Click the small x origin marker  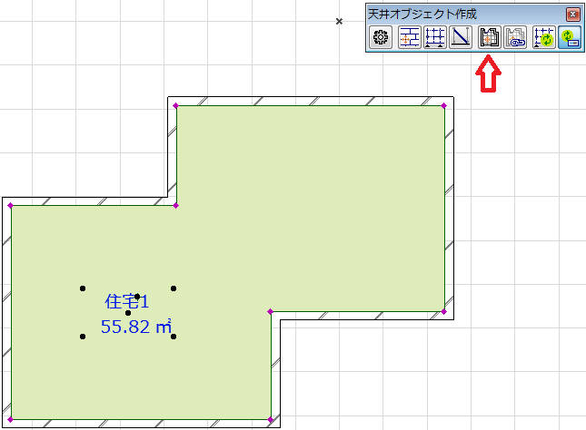[x=340, y=20]
